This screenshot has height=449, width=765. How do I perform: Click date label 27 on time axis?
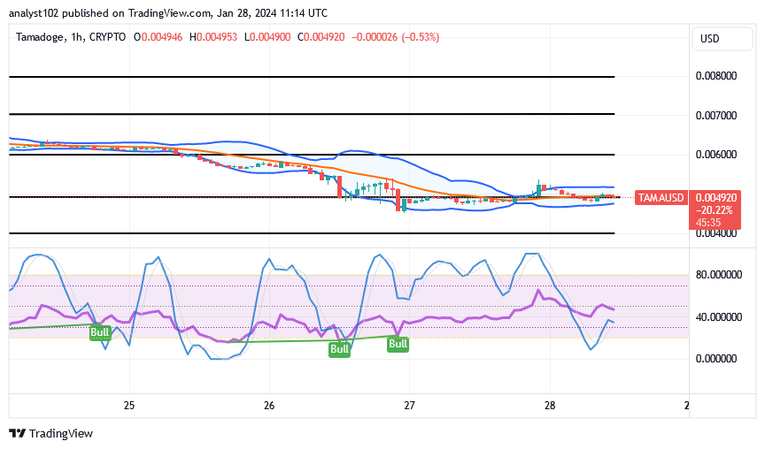pos(409,406)
